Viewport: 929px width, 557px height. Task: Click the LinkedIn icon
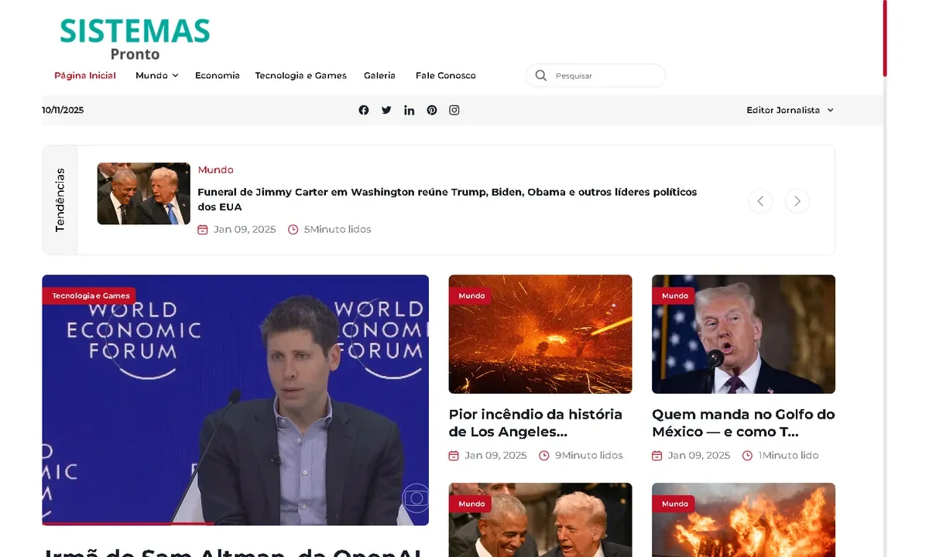click(x=409, y=110)
